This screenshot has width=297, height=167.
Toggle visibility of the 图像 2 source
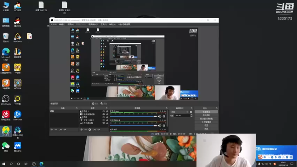[x=104, y=111]
